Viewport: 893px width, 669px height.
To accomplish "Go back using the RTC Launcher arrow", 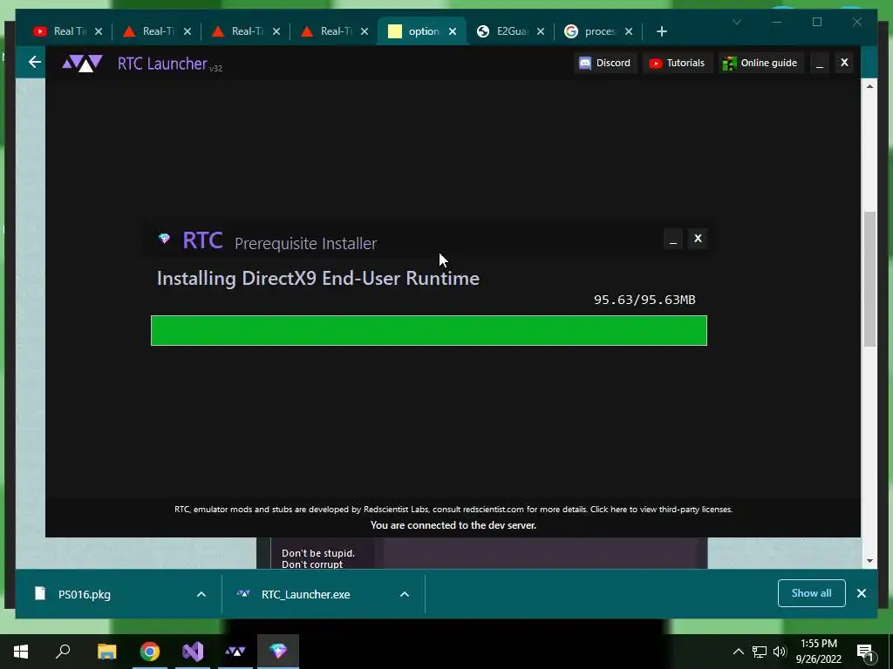I will tap(35, 62).
